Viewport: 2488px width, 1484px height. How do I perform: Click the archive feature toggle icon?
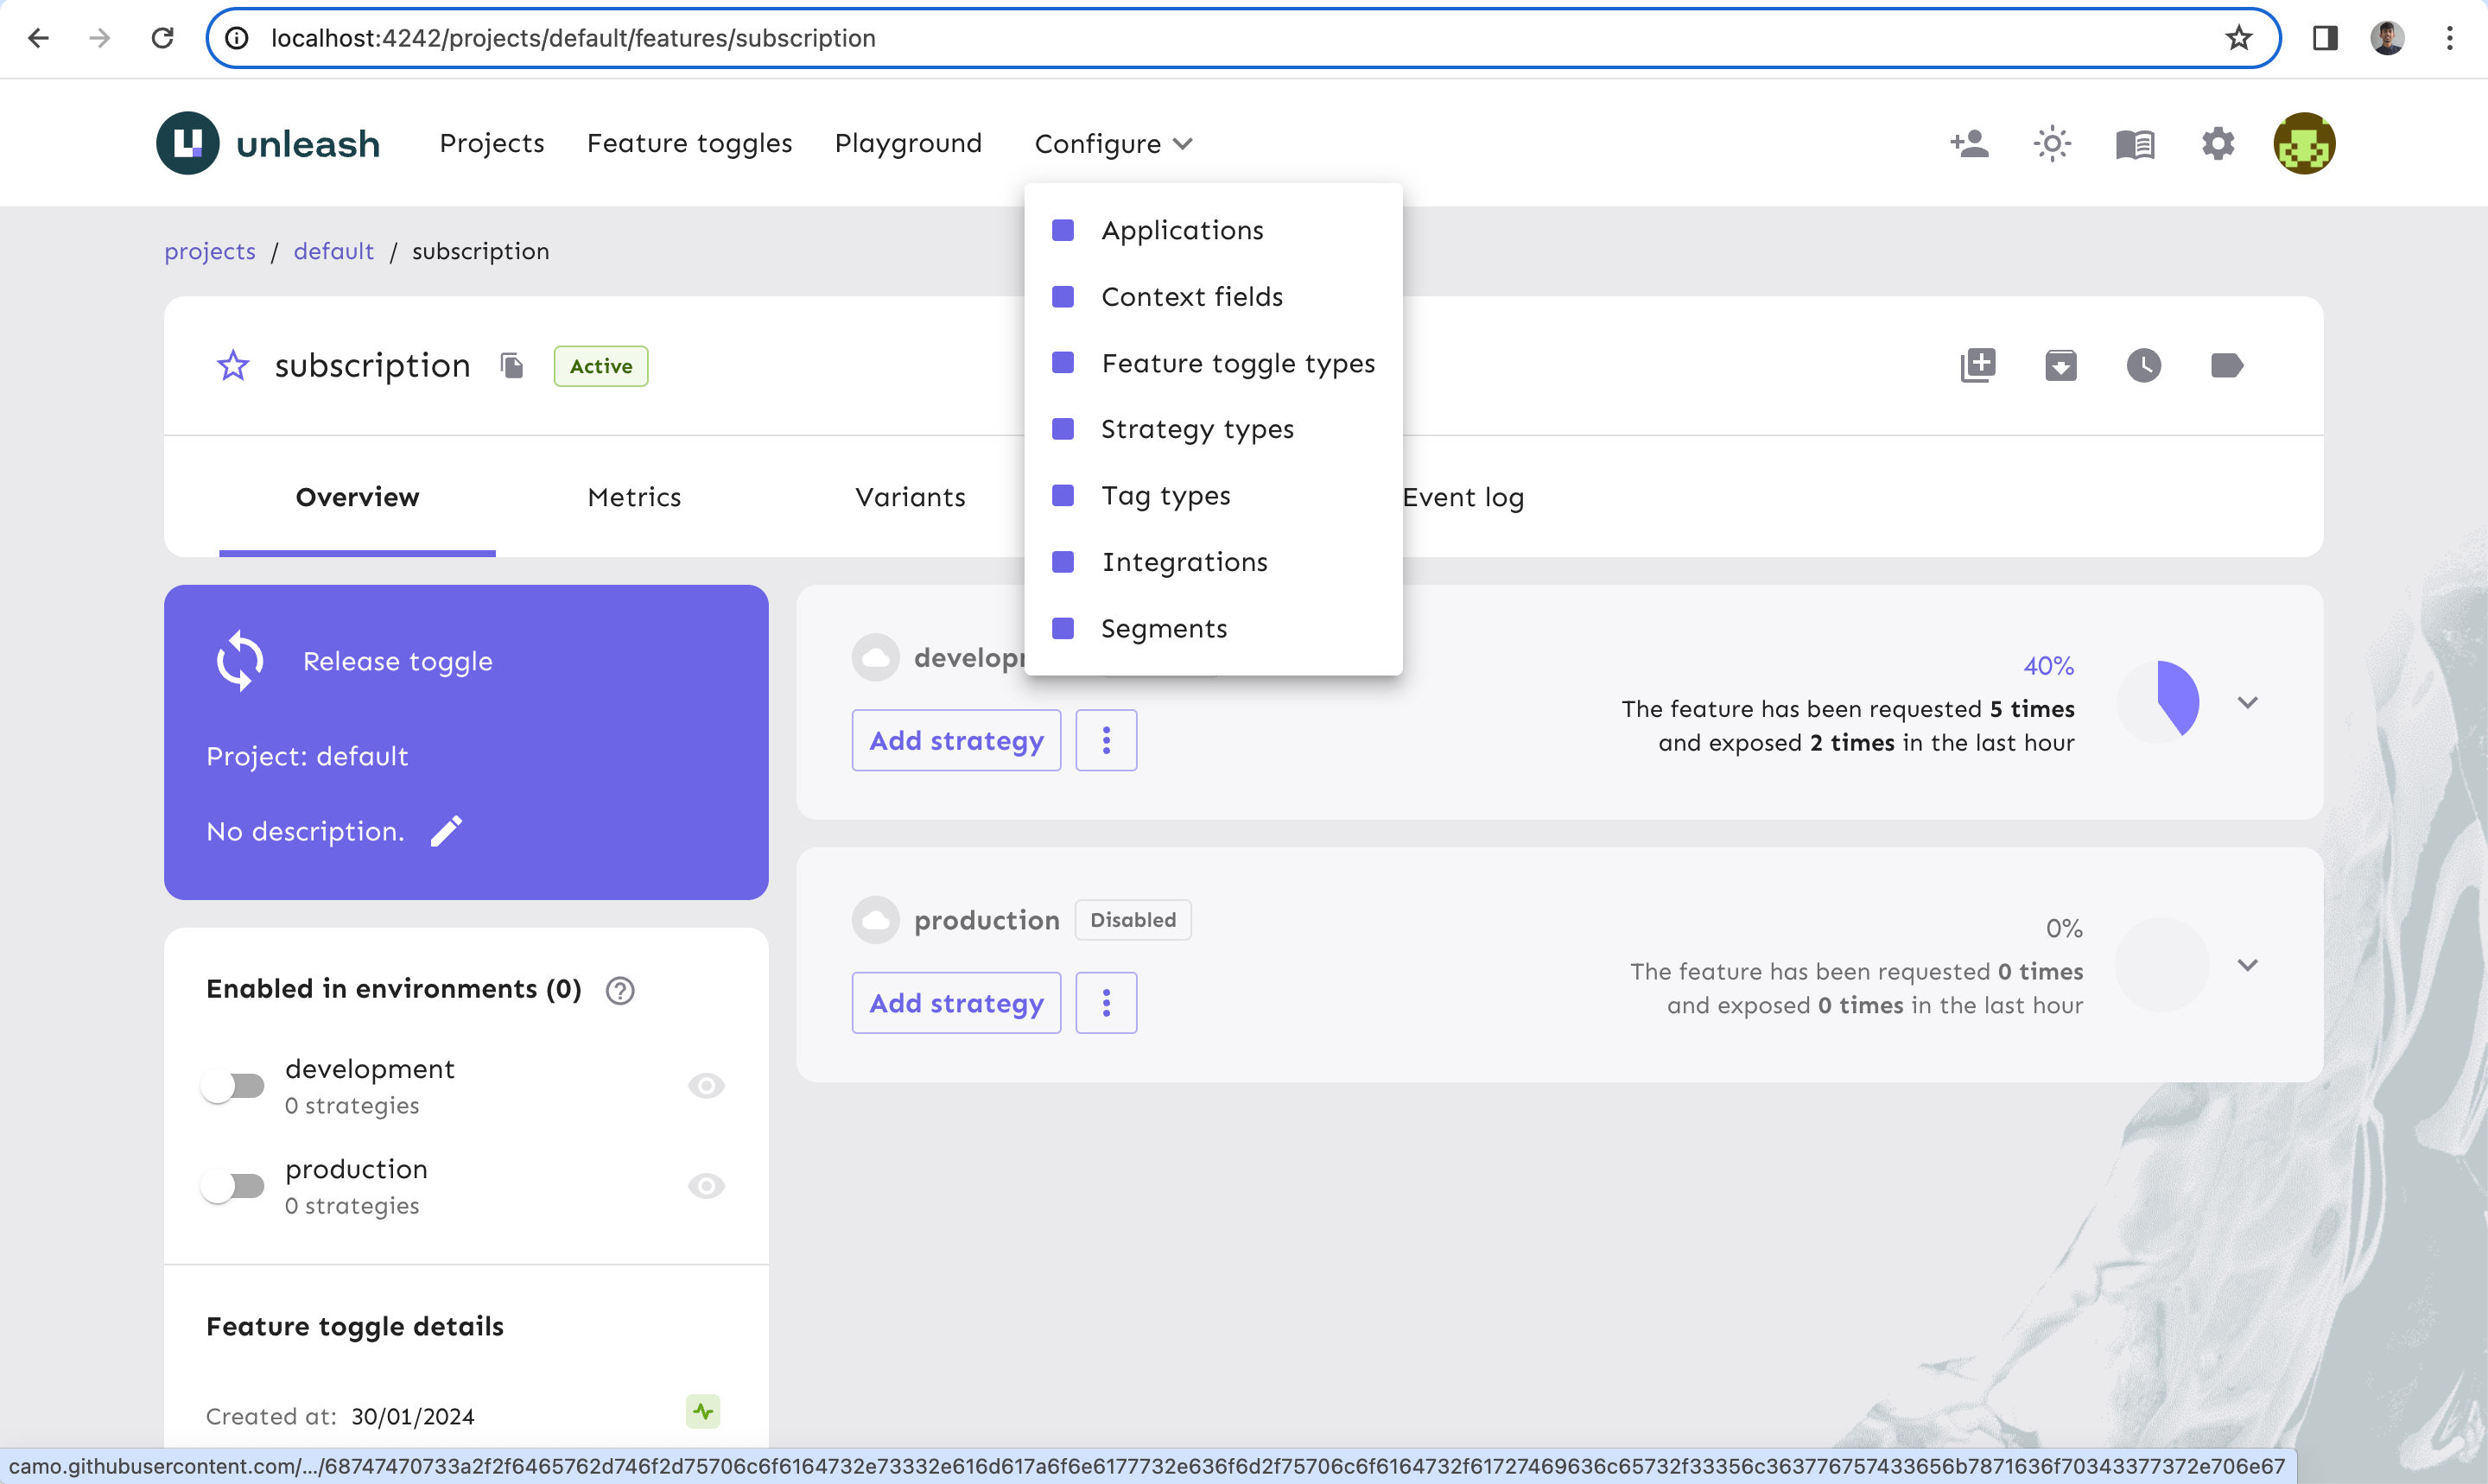(x=2060, y=365)
